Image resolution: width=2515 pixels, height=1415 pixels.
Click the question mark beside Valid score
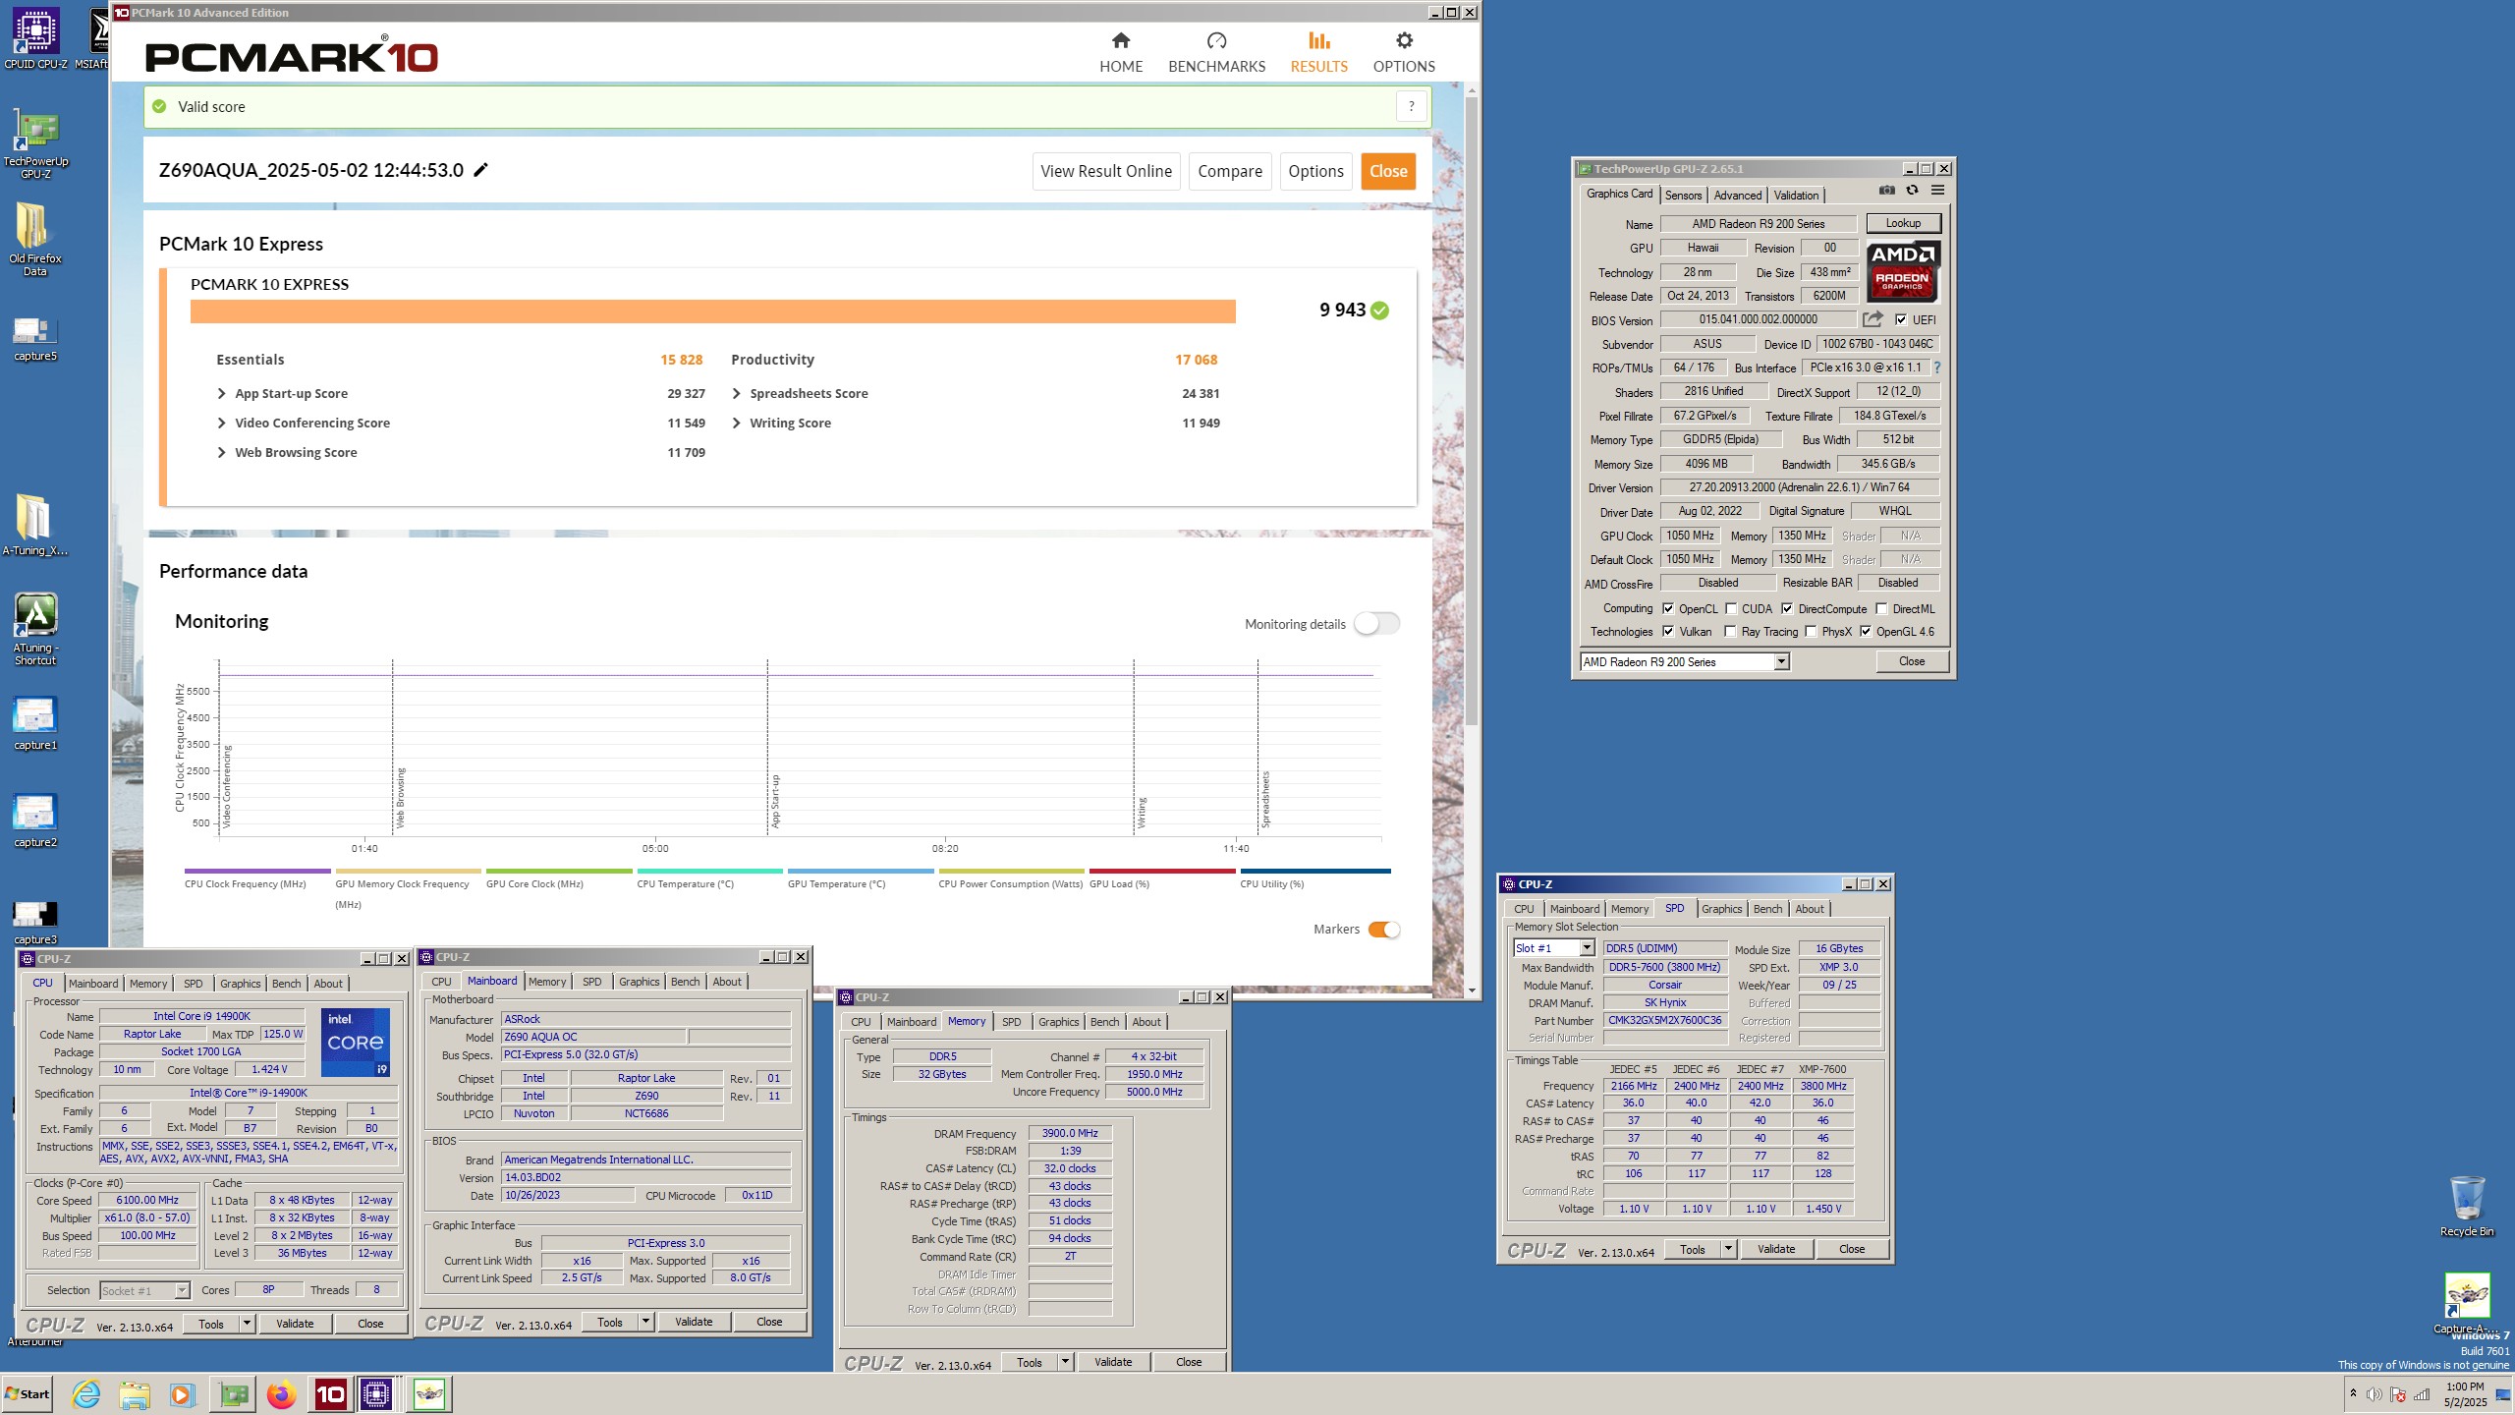point(1411,106)
